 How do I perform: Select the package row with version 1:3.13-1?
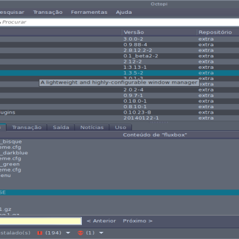pos(119,67)
